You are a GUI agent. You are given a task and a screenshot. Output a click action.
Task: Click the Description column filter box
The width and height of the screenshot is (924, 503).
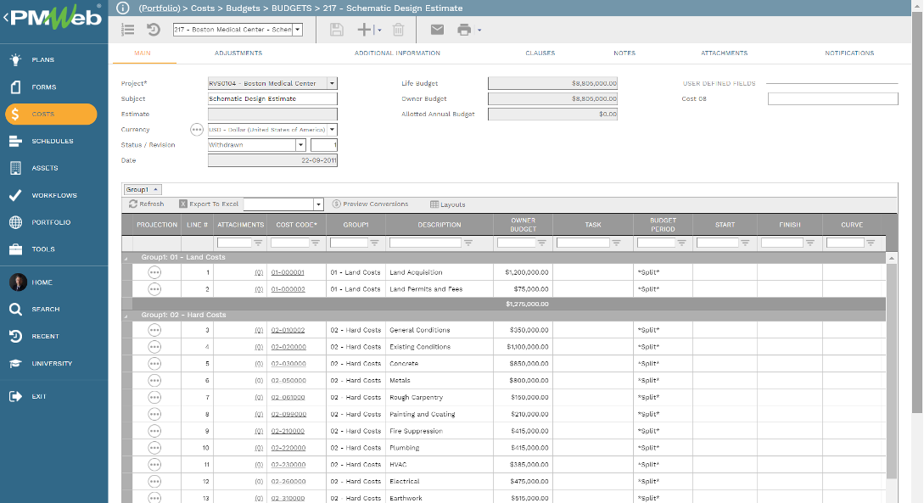pos(425,243)
